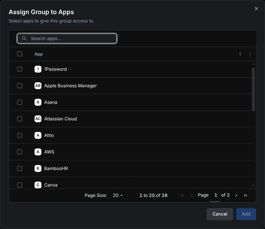
Task: Click into the Search apps field
Action: point(67,39)
